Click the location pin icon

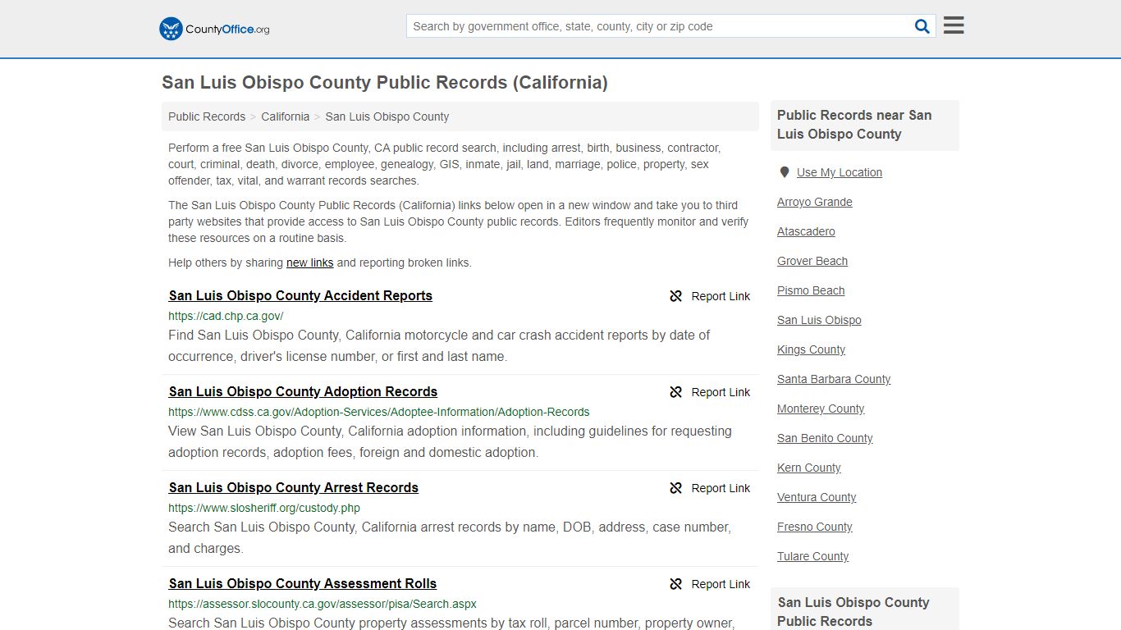point(785,172)
